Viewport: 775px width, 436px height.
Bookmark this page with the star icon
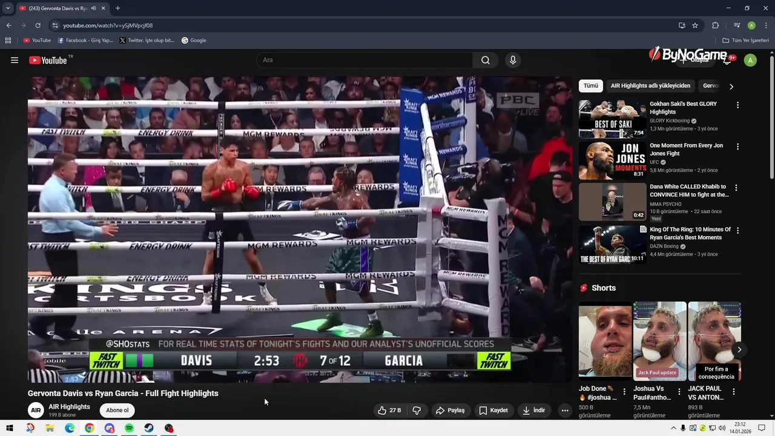(695, 25)
